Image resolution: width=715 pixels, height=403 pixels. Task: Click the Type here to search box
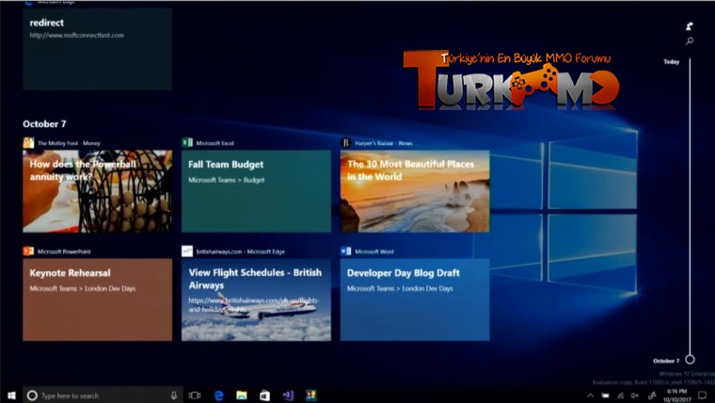tap(103, 395)
